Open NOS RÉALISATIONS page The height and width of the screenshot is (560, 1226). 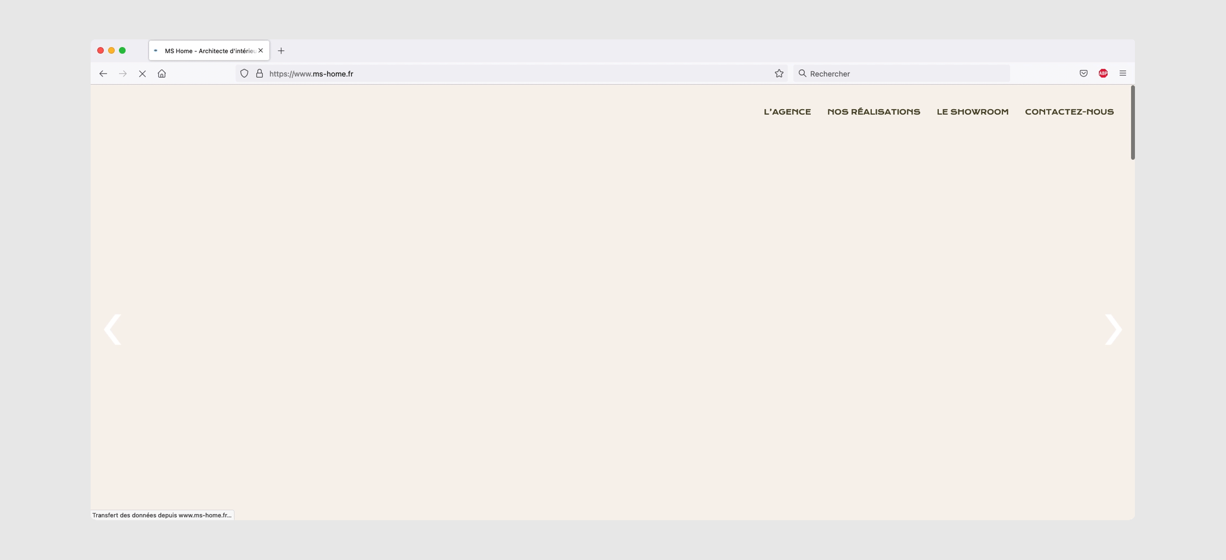[x=874, y=112]
